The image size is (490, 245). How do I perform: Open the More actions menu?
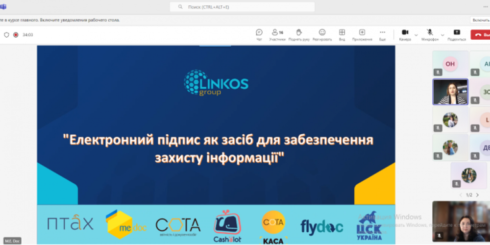click(x=382, y=34)
